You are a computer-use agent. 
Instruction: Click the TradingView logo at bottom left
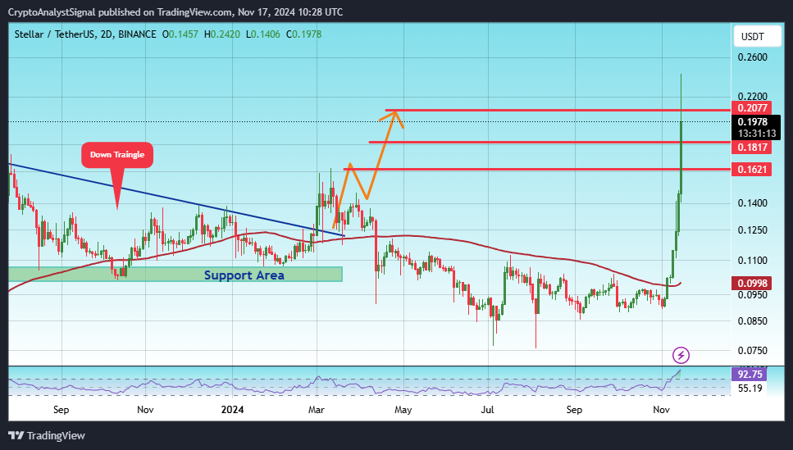point(47,435)
